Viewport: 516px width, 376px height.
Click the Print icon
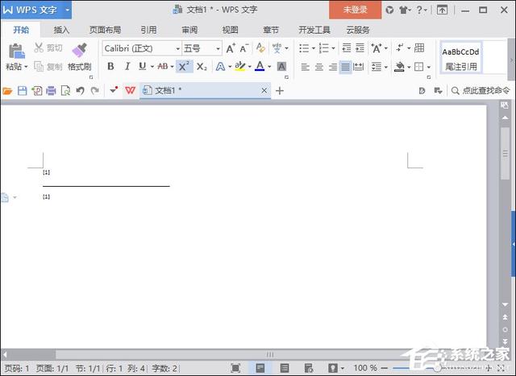click(x=51, y=91)
